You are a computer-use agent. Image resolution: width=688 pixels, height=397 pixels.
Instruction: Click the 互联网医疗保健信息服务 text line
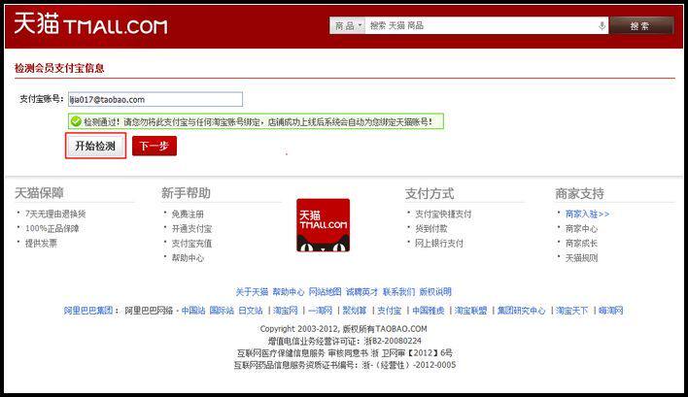pos(344,352)
